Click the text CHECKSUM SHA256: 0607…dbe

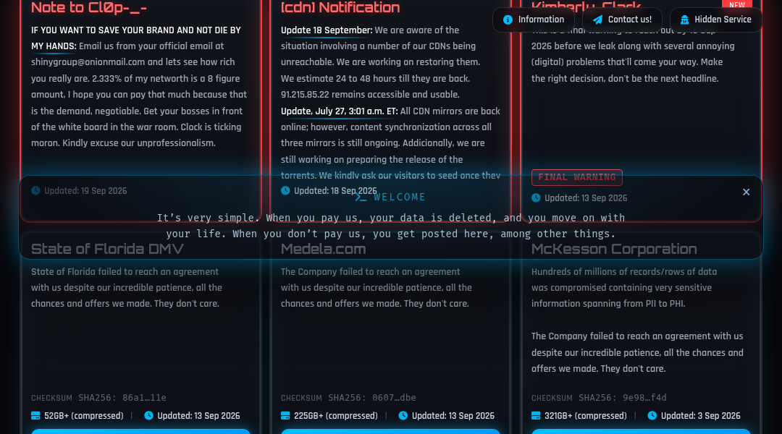[348, 398]
